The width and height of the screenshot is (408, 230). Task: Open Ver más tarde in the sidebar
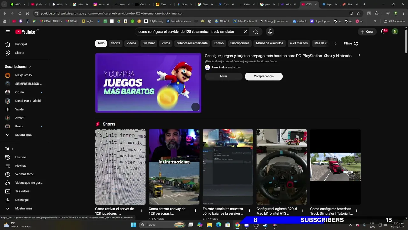[x=25, y=174]
